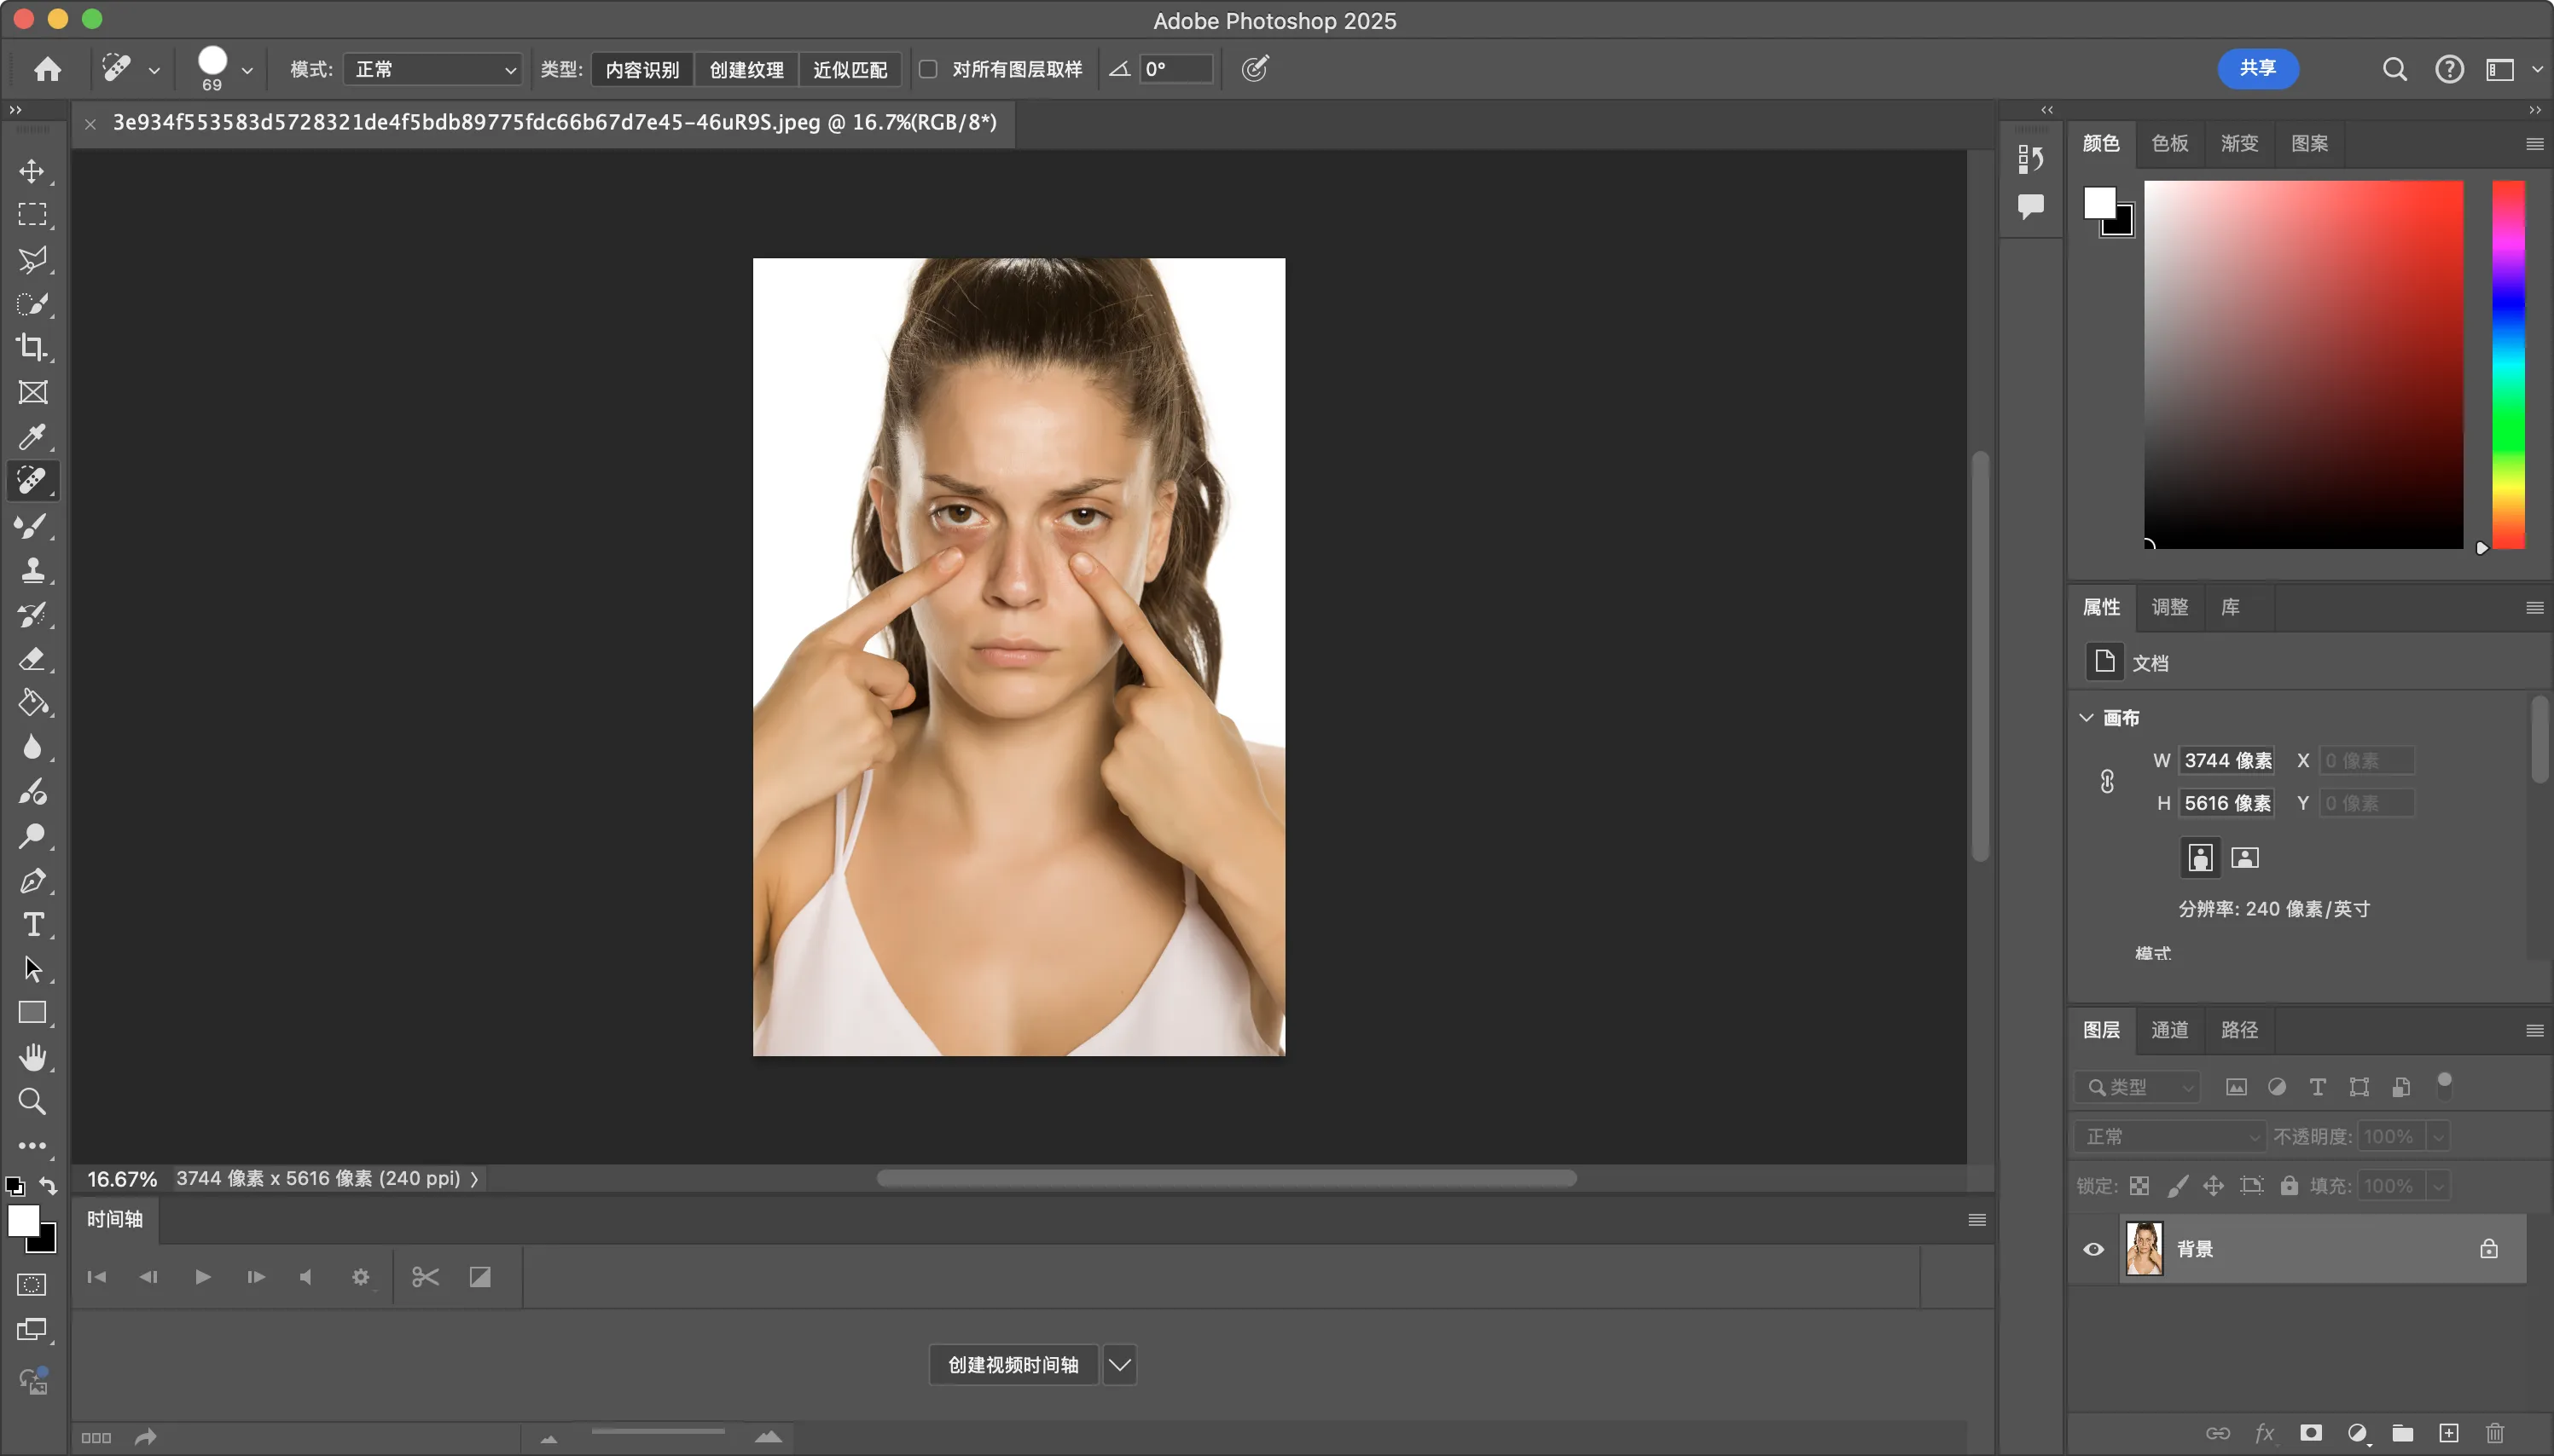Set canvas to landscape orientation
Viewport: 2554px width, 1456px height.
pos(2245,858)
